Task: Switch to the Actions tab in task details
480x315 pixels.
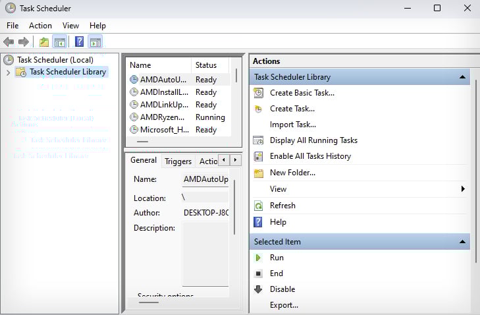Action: tap(208, 161)
